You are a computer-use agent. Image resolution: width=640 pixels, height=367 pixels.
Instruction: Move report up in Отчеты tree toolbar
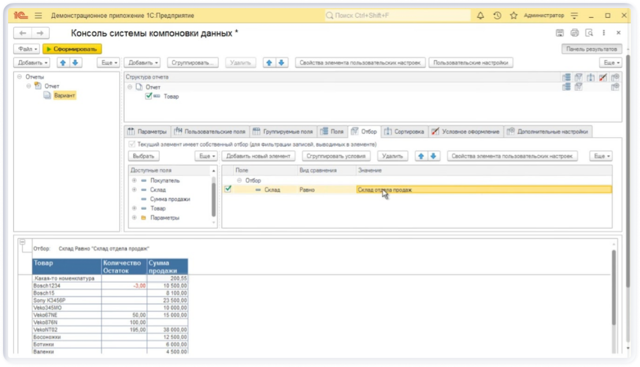point(63,63)
